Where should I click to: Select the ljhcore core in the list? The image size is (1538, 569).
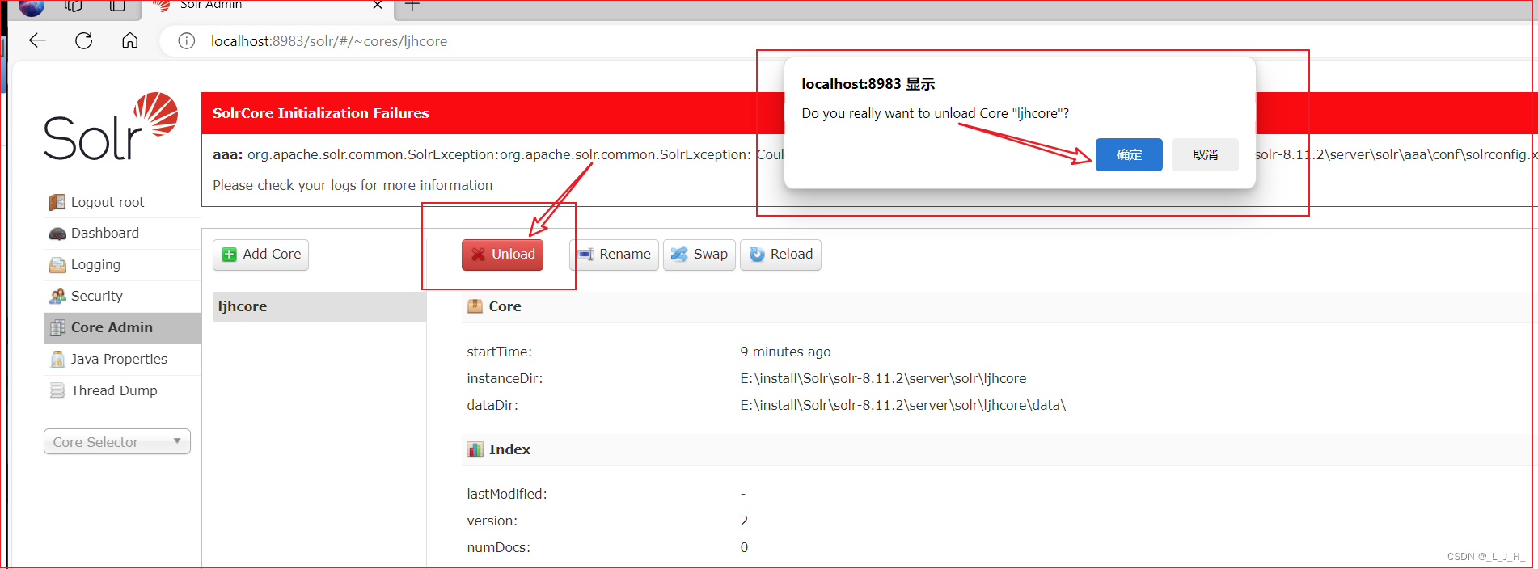(319, 307)
